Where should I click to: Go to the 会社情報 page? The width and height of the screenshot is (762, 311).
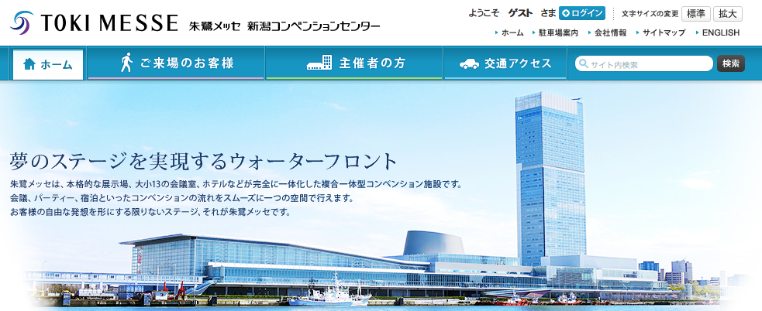click(610, 33)
